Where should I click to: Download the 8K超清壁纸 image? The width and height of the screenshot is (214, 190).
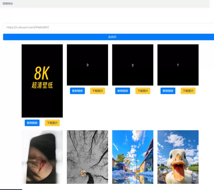pos(52,123)
